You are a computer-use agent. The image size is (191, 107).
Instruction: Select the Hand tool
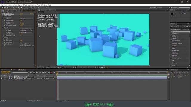5,7
